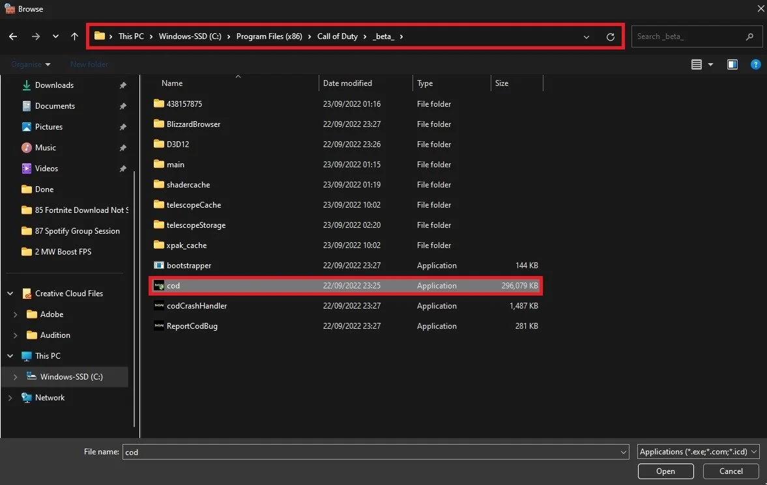Click the File name input box
Image resolution: width=767 pixels, height=485 pixels.
pyautogui.click(x=370, y=452)
